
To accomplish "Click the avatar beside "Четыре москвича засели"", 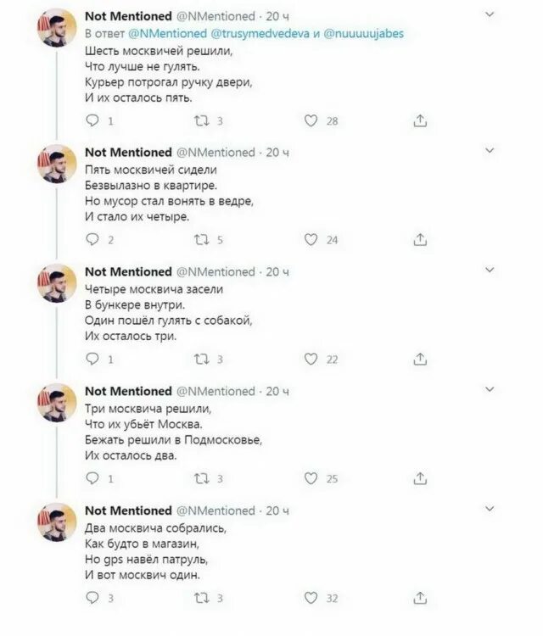I will tap(57, 284).
